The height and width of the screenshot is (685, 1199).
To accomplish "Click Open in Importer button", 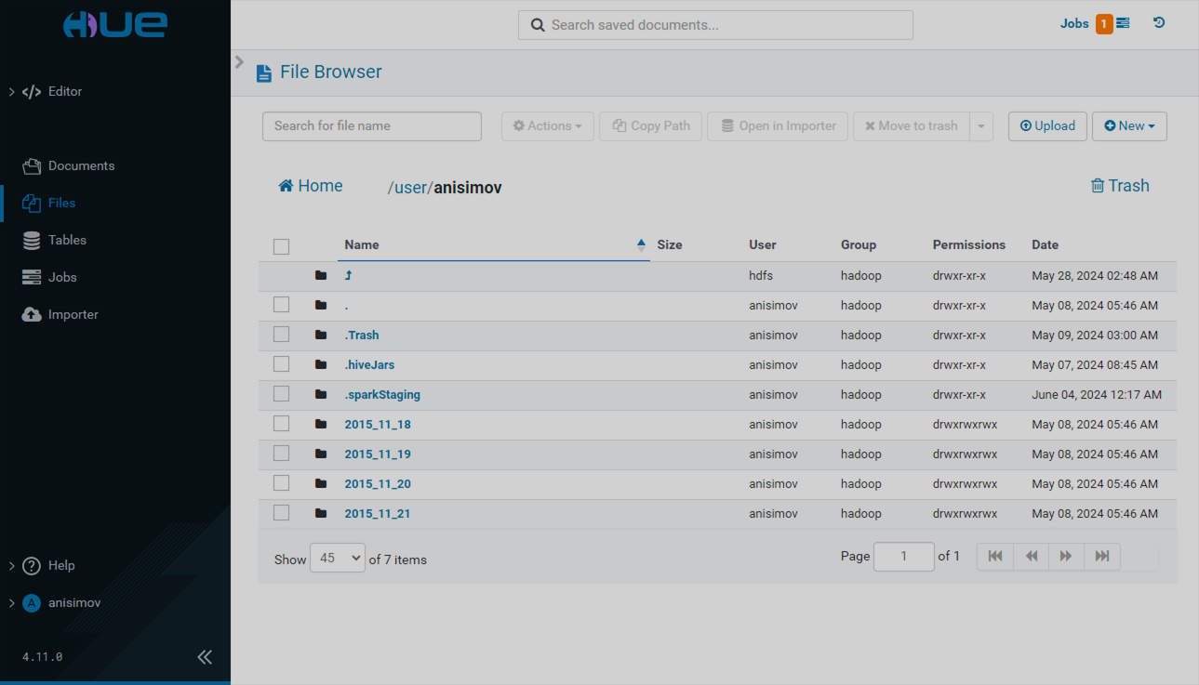I will (x=779, y=126).
